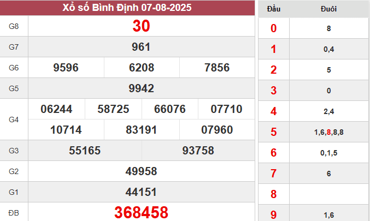Select red head digit 4 in Đầu column
Screen dimensions: 370x221
(273, 111)
